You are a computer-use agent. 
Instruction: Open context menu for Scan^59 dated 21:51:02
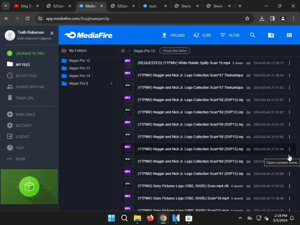coord(289,137)
